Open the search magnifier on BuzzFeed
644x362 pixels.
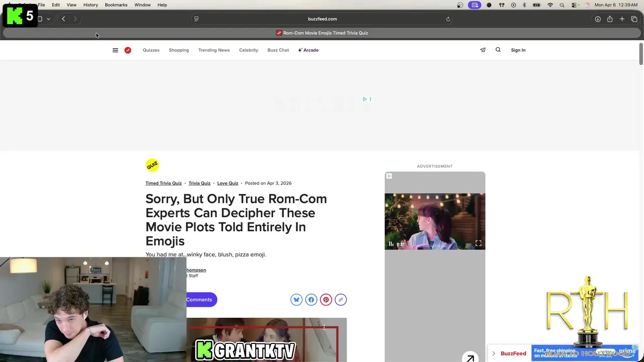[498, 50]
